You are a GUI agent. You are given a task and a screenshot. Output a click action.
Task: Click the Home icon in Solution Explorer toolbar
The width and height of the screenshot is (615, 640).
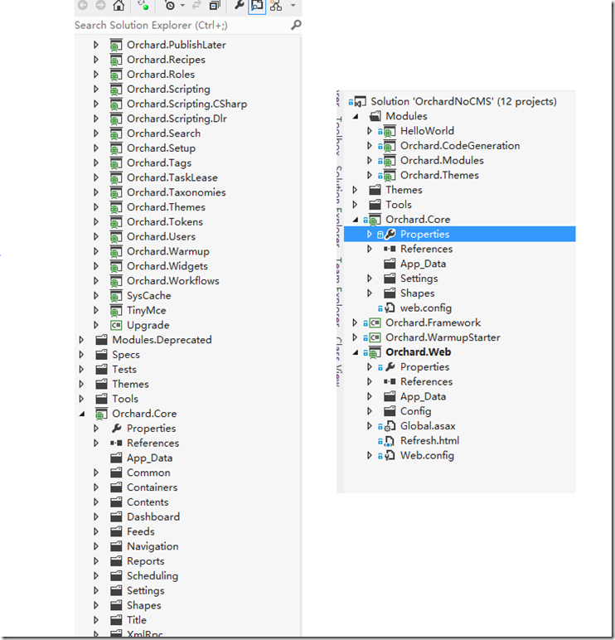click(119, 5)
